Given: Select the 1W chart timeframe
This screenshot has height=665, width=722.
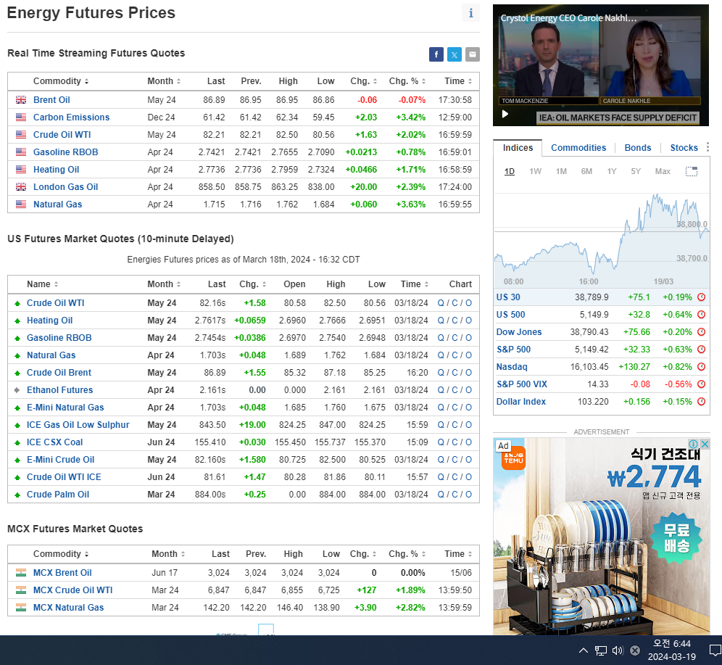Looking at the screenshot, I should tap(535, 171).
